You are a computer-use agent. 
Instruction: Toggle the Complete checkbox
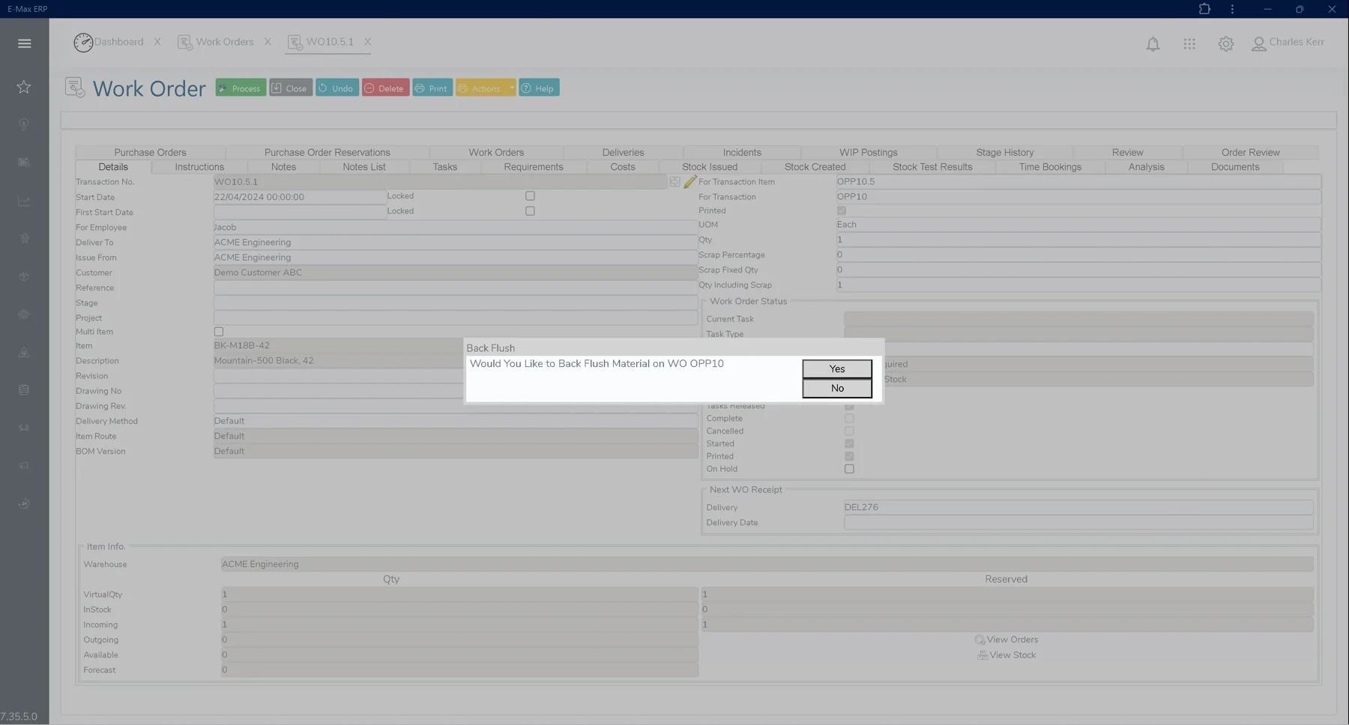pos(849,419)
